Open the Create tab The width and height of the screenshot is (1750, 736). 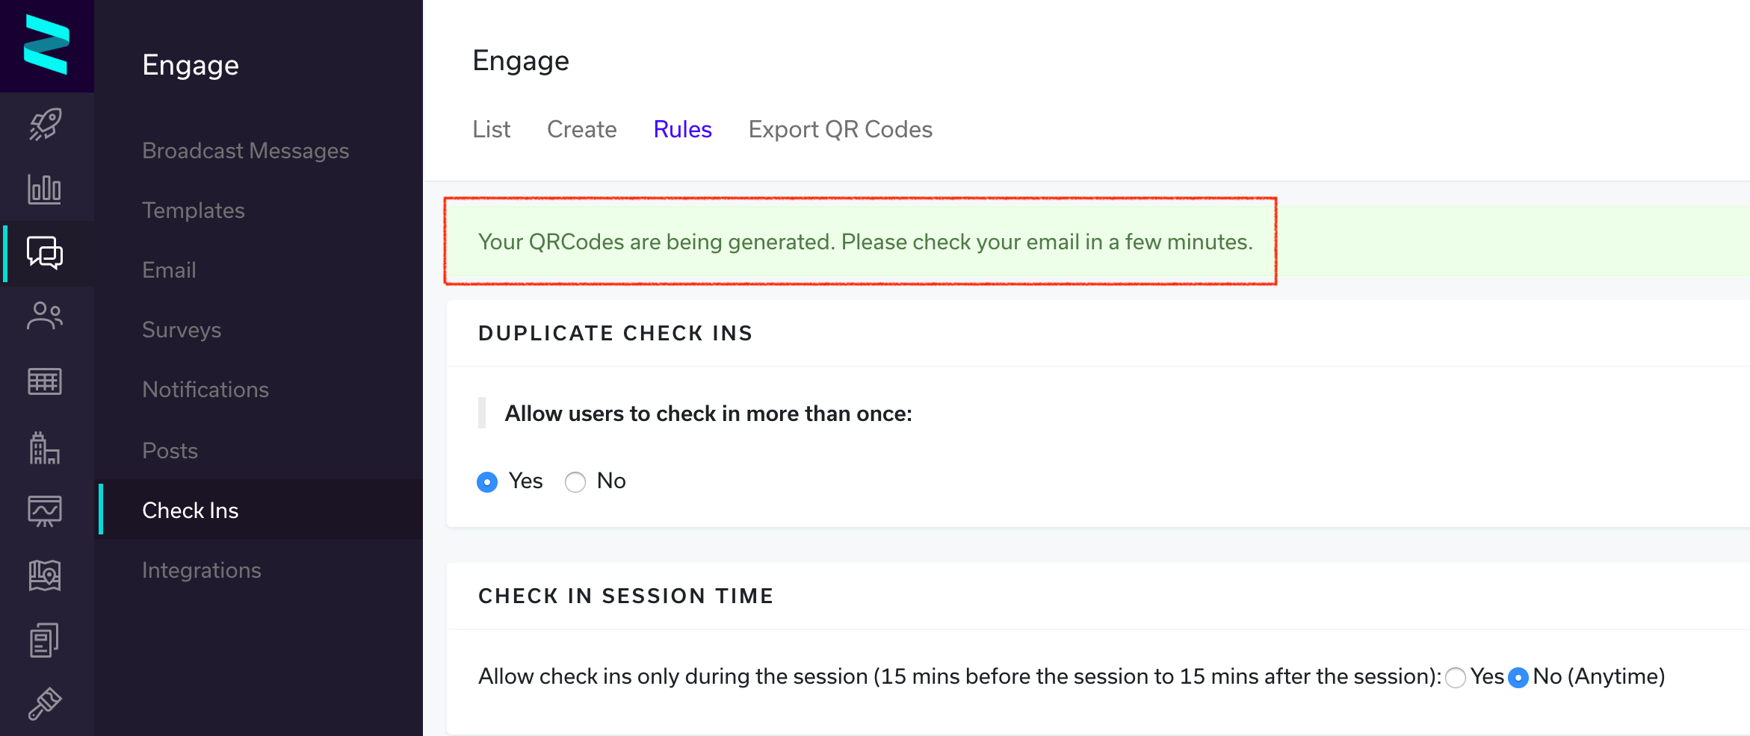[582, 129]
